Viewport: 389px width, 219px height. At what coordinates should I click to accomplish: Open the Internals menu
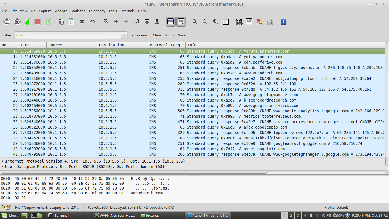point(128,11)
